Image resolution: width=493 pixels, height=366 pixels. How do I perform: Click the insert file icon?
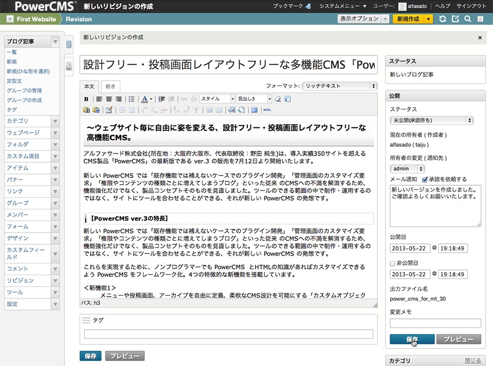pyautogui.click(x=241, y=110)
